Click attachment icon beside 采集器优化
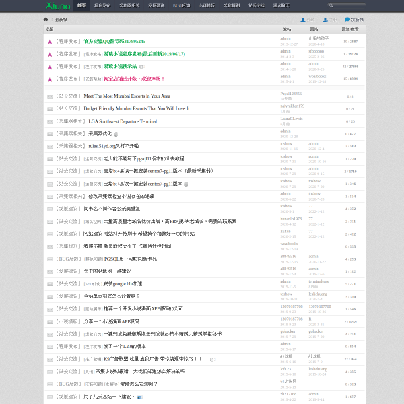This screenshot has height=404, width=404. (116, 134)
